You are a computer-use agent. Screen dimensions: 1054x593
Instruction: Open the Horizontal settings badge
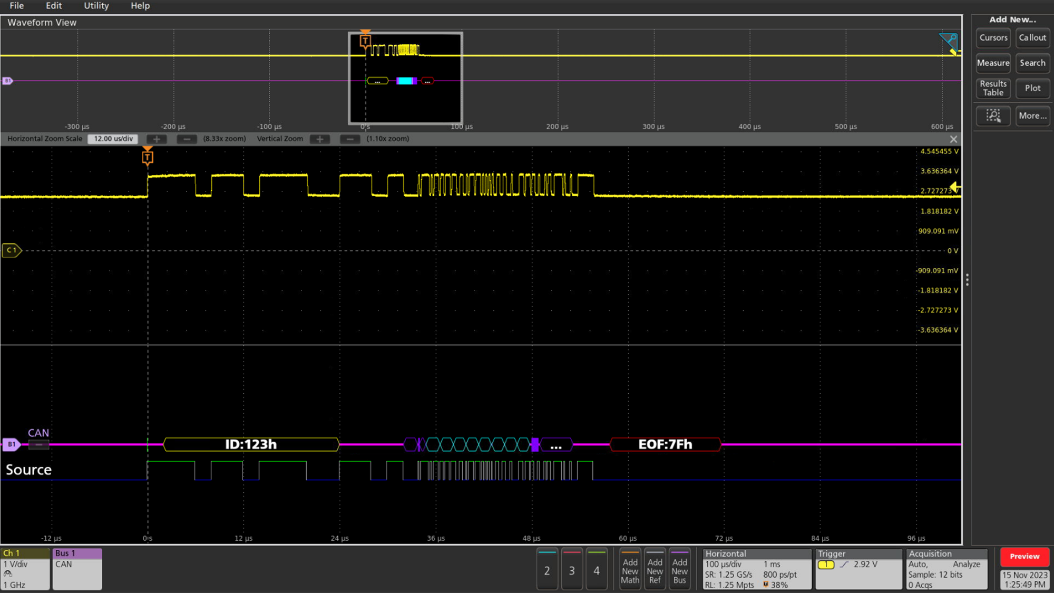[756, 568]
